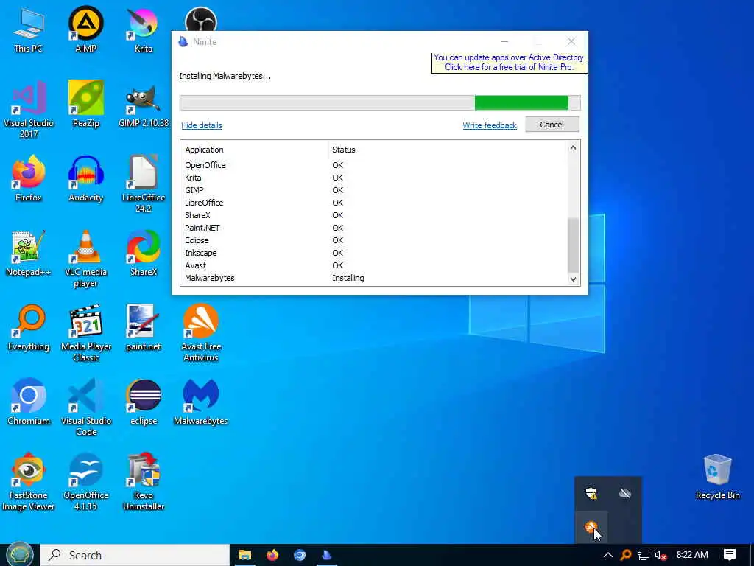
Task: Click the muted volume tray icon
Action: tap(660, 555)
